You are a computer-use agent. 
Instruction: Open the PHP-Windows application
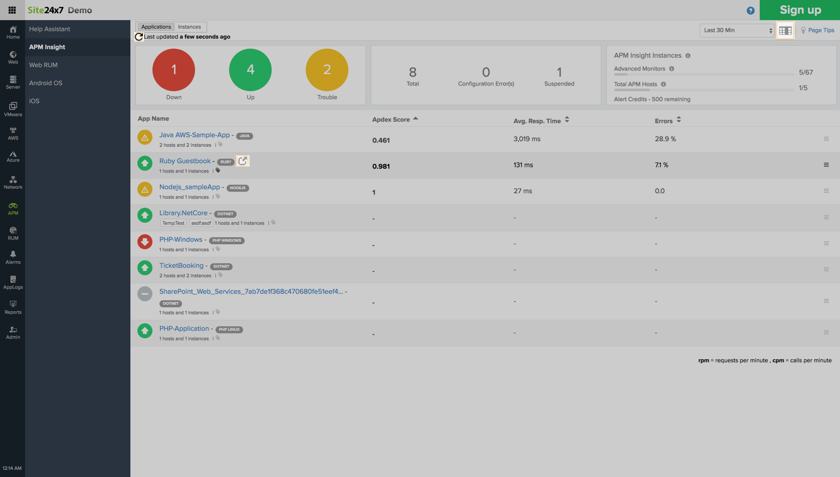[181, 239]
